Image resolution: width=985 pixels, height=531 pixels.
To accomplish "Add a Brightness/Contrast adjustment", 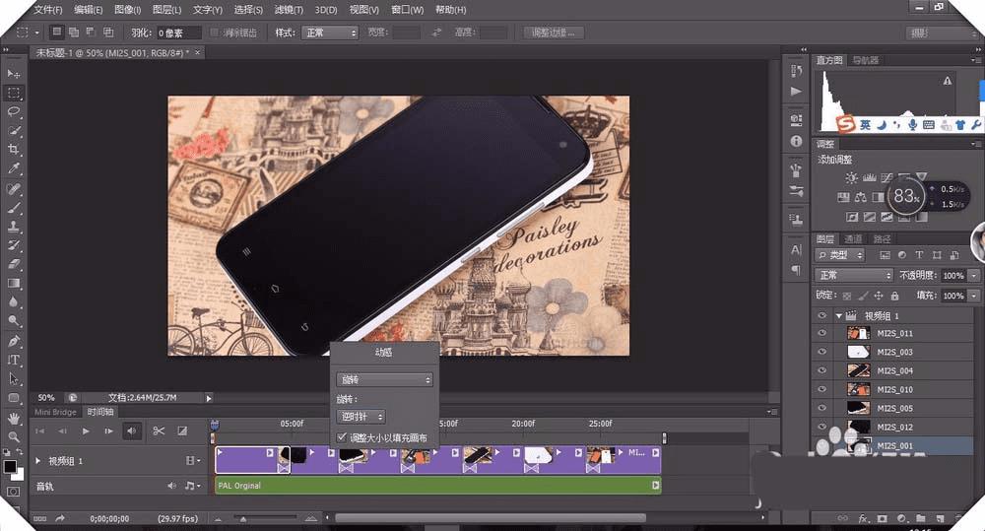I will pyautogui.click(x=851, y=177).
